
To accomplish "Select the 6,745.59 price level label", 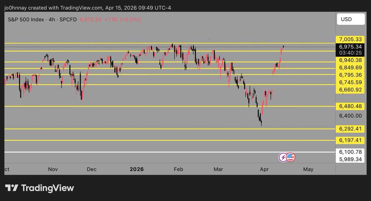I will [x=350, y=82].
